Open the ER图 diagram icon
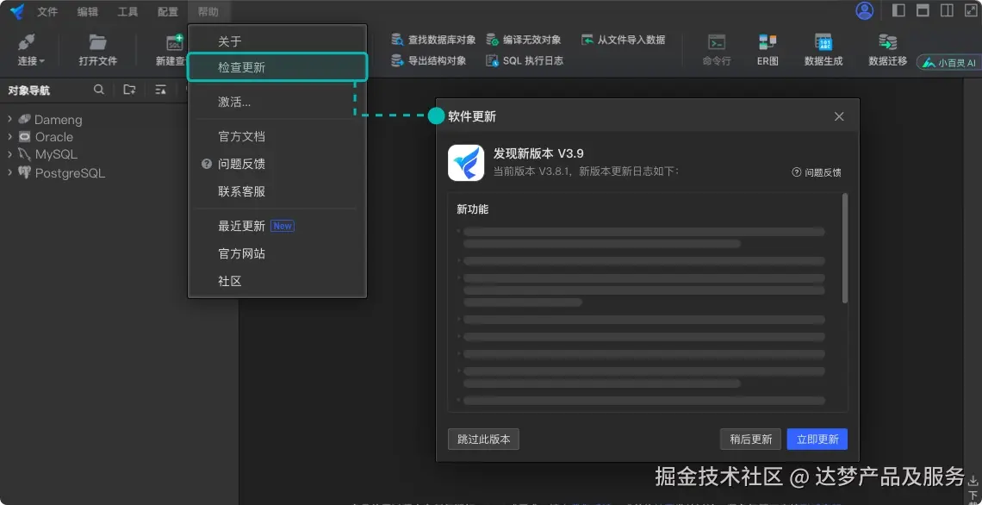 768,42
